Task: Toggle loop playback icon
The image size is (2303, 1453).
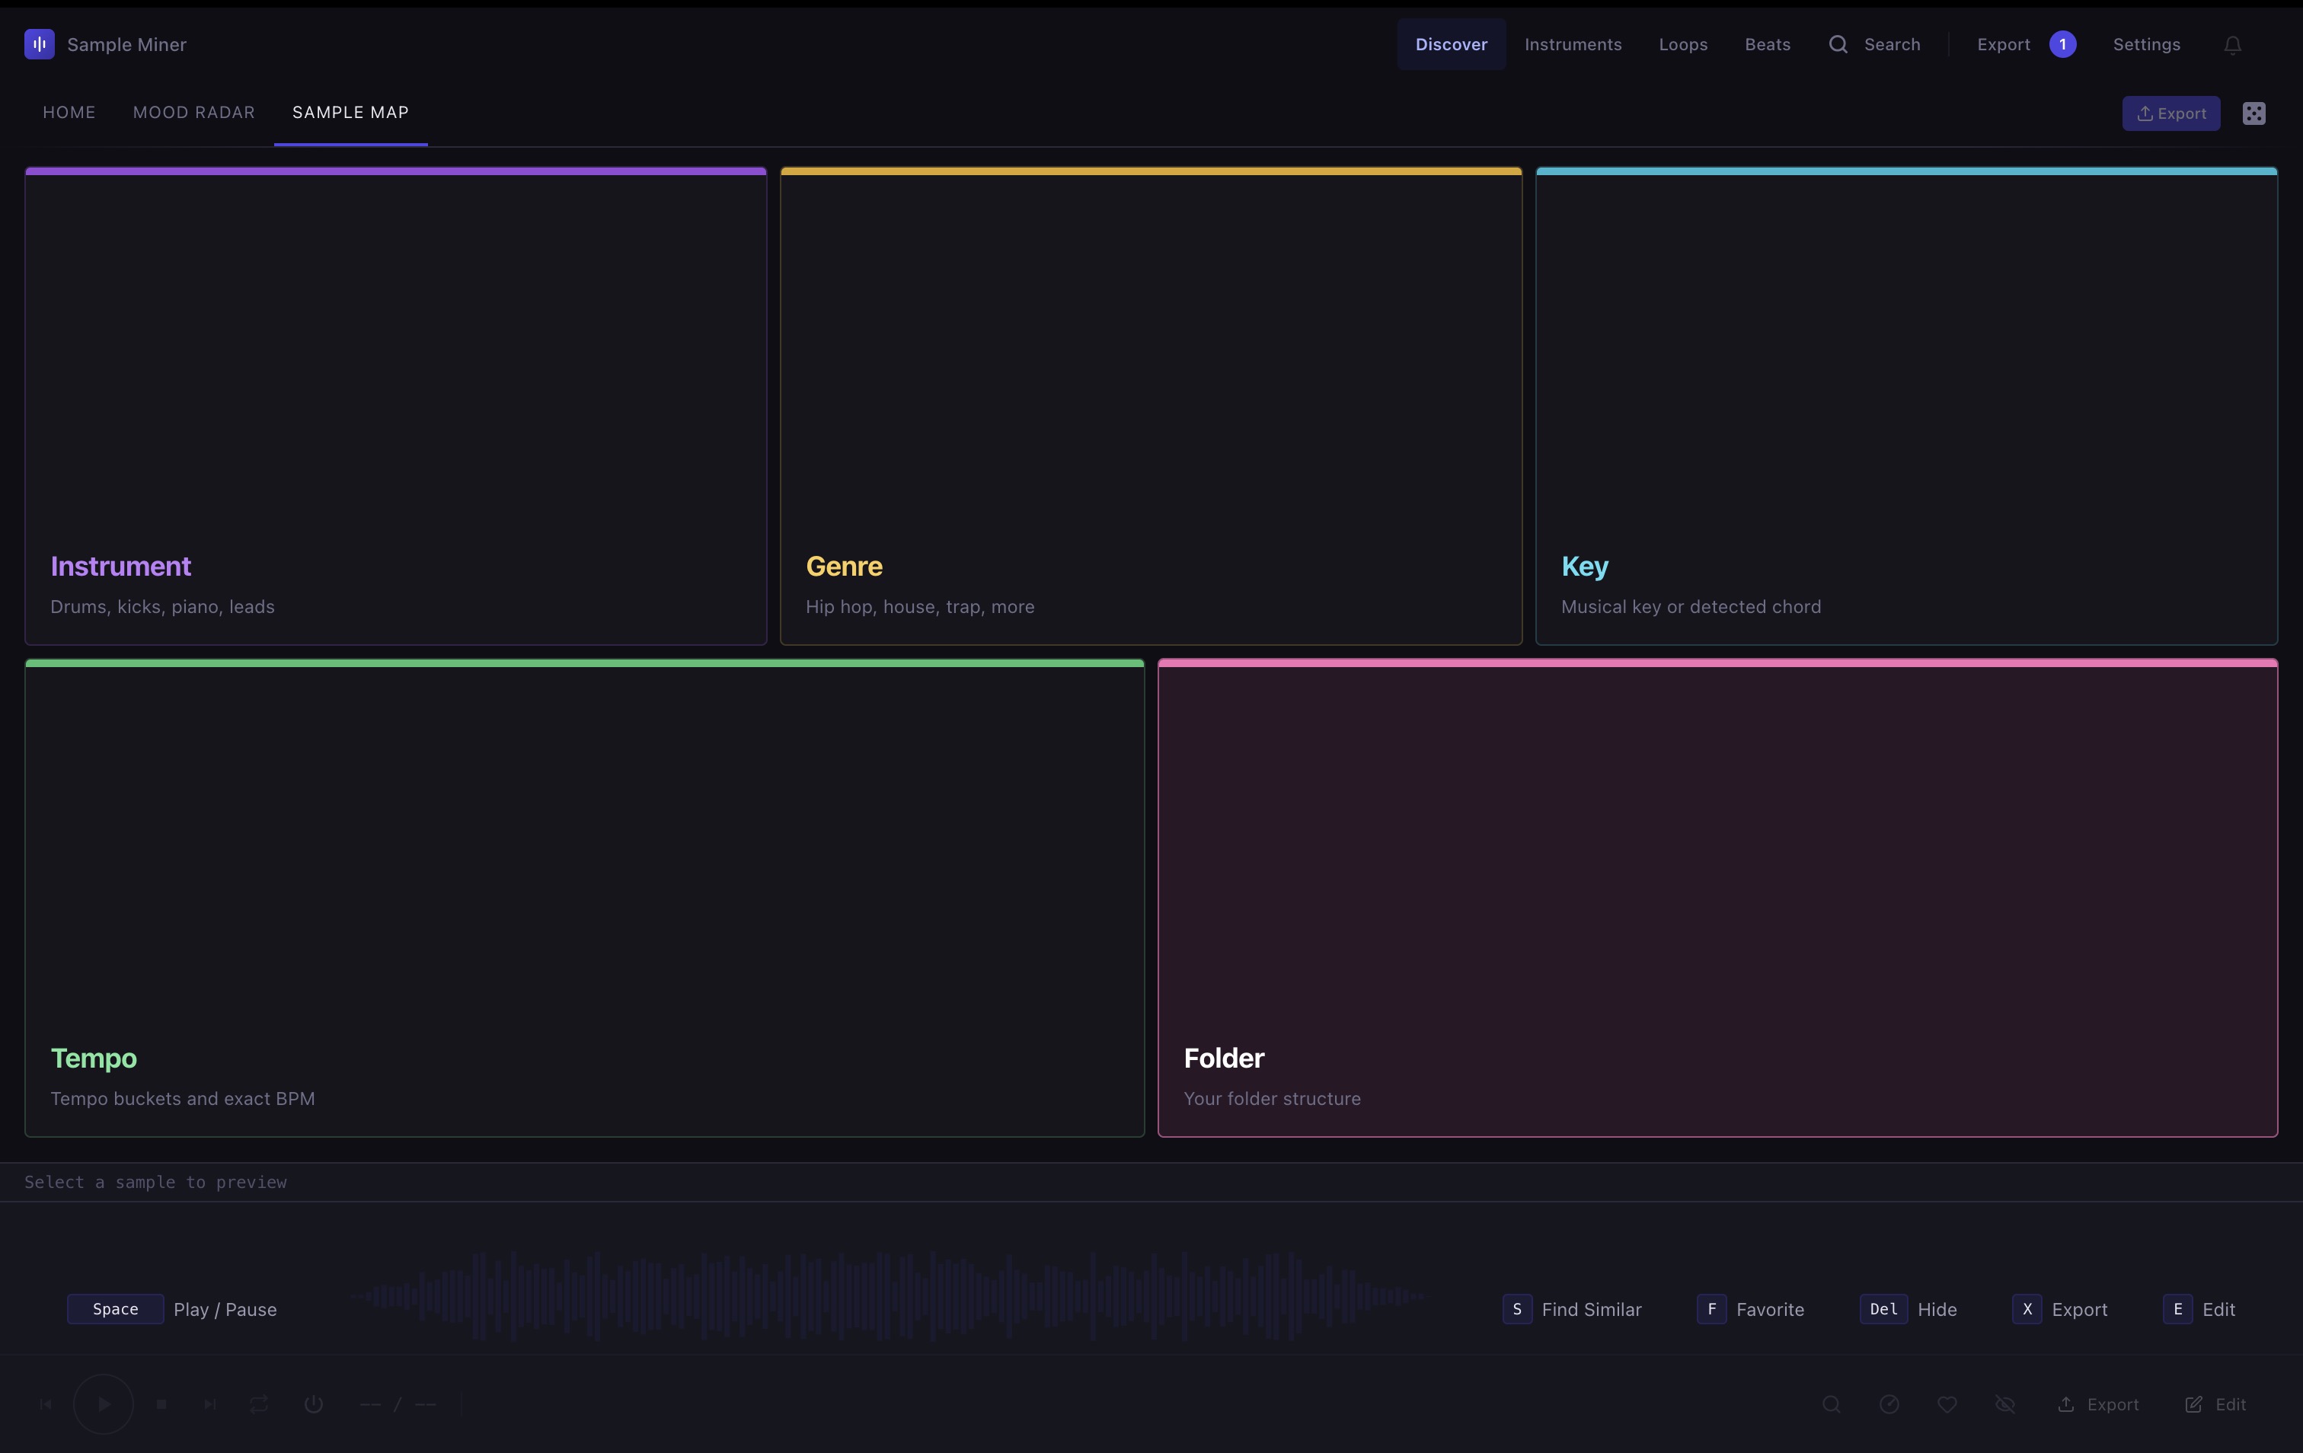Action: click(x=259, y=1404)
